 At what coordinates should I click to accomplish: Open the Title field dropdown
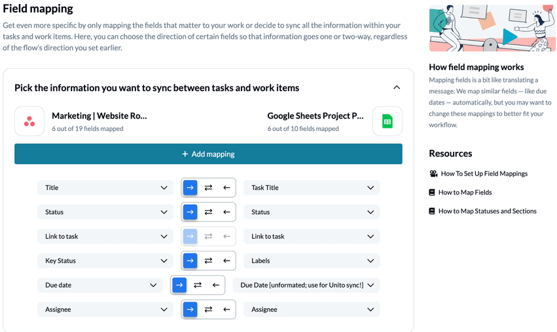coord(105,188)
